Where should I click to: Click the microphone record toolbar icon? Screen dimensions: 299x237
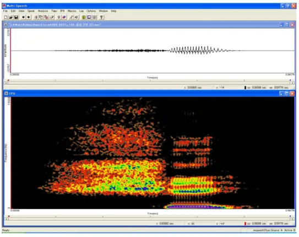point(71,17)
